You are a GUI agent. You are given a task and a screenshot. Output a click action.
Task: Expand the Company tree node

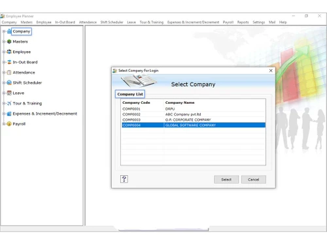click(x=4, y=31)
